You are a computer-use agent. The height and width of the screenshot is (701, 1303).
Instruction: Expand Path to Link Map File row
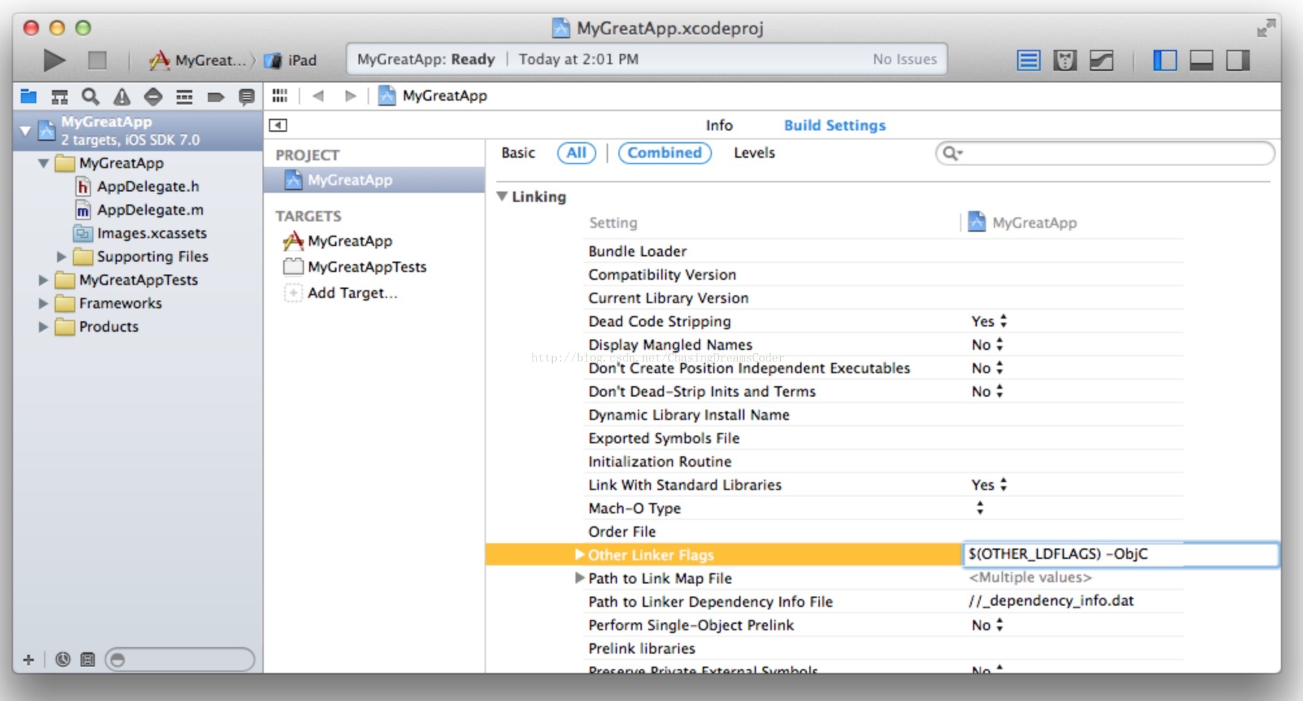[579, 578]
